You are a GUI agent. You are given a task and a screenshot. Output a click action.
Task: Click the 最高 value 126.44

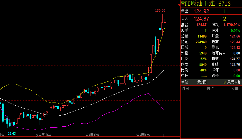coord(235,42)
